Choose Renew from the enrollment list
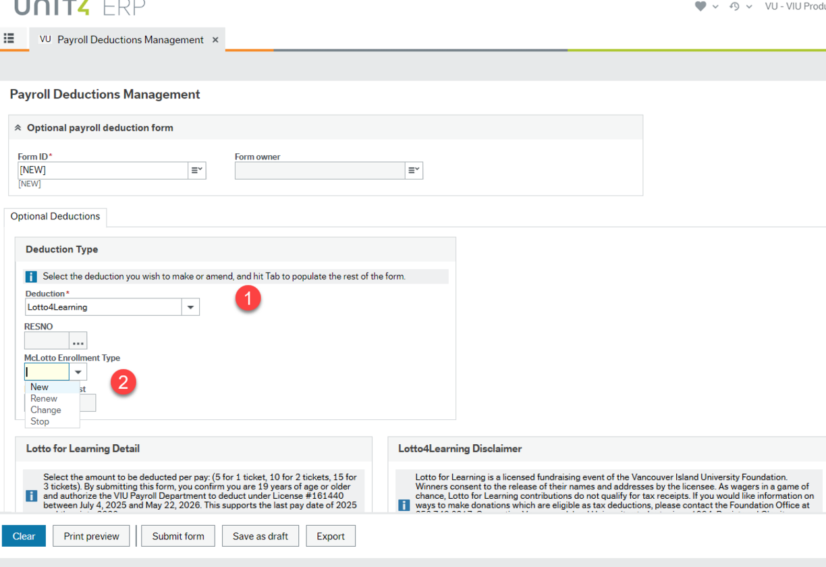 click(52, 399)
